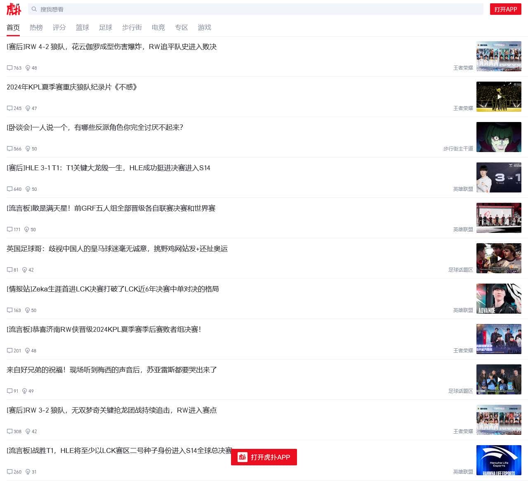Click 王者荣耀 label on 狼队纪录片 post
The width and height of the screenshot is (528, 481).
[x=463, y=108]
